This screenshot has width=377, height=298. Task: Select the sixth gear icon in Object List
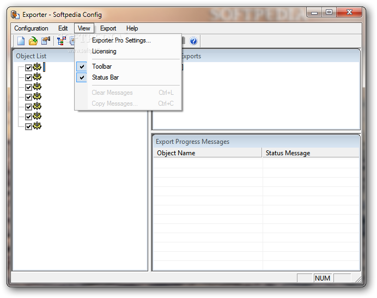(x=37, y=116)
